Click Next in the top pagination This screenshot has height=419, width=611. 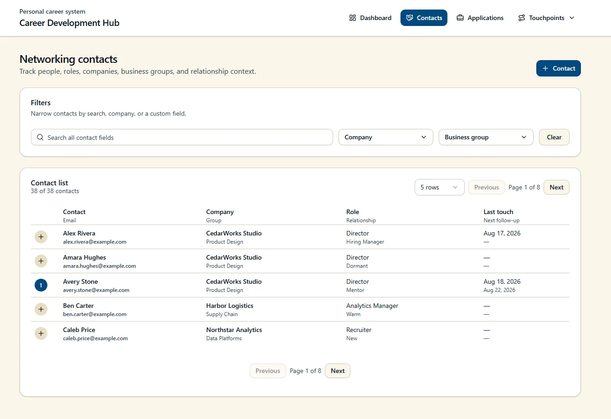tap(556, 187)
